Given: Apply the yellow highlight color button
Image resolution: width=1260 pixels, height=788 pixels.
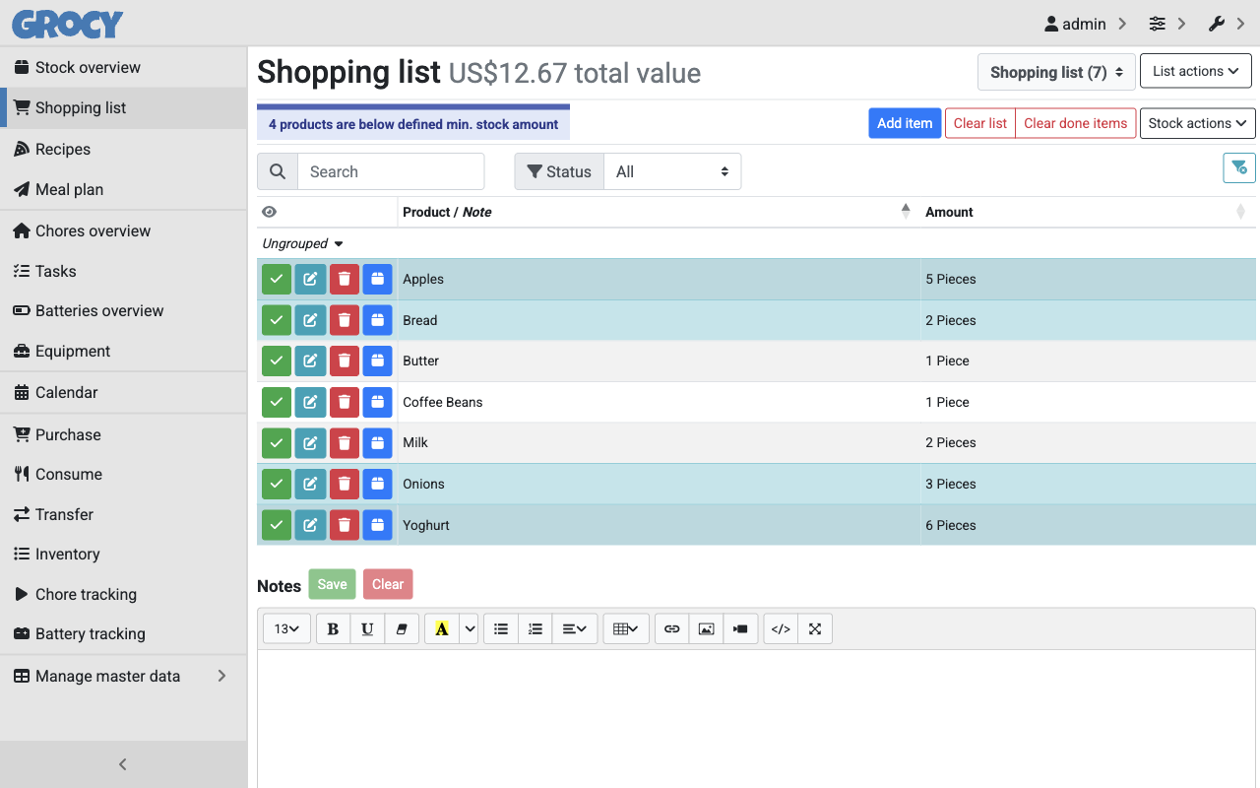Looking at the screenshot, I should click(x=442, y=628).
